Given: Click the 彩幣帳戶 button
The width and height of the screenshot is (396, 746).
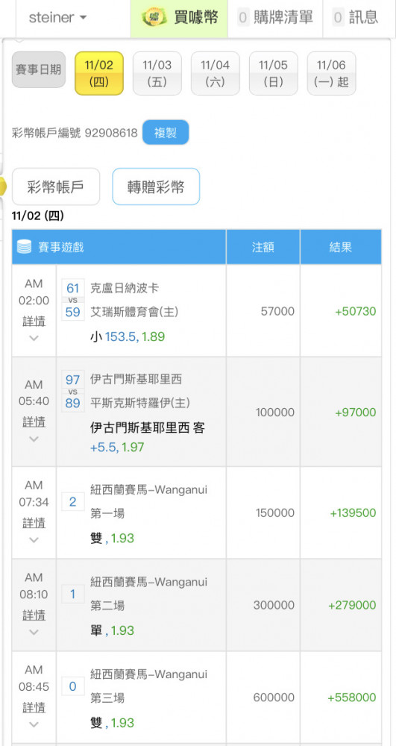Looking at the screenshot, I should click(56, 186).
